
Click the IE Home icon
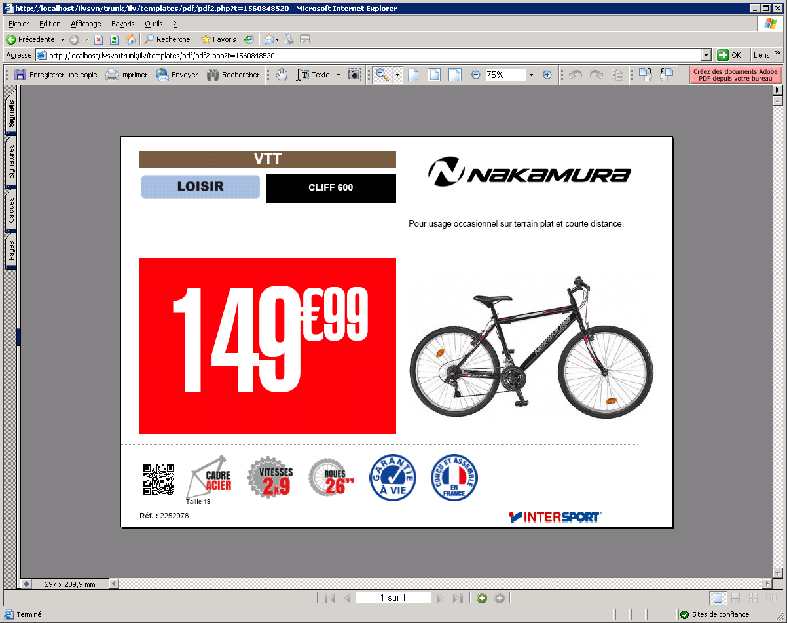pos(130,39)
